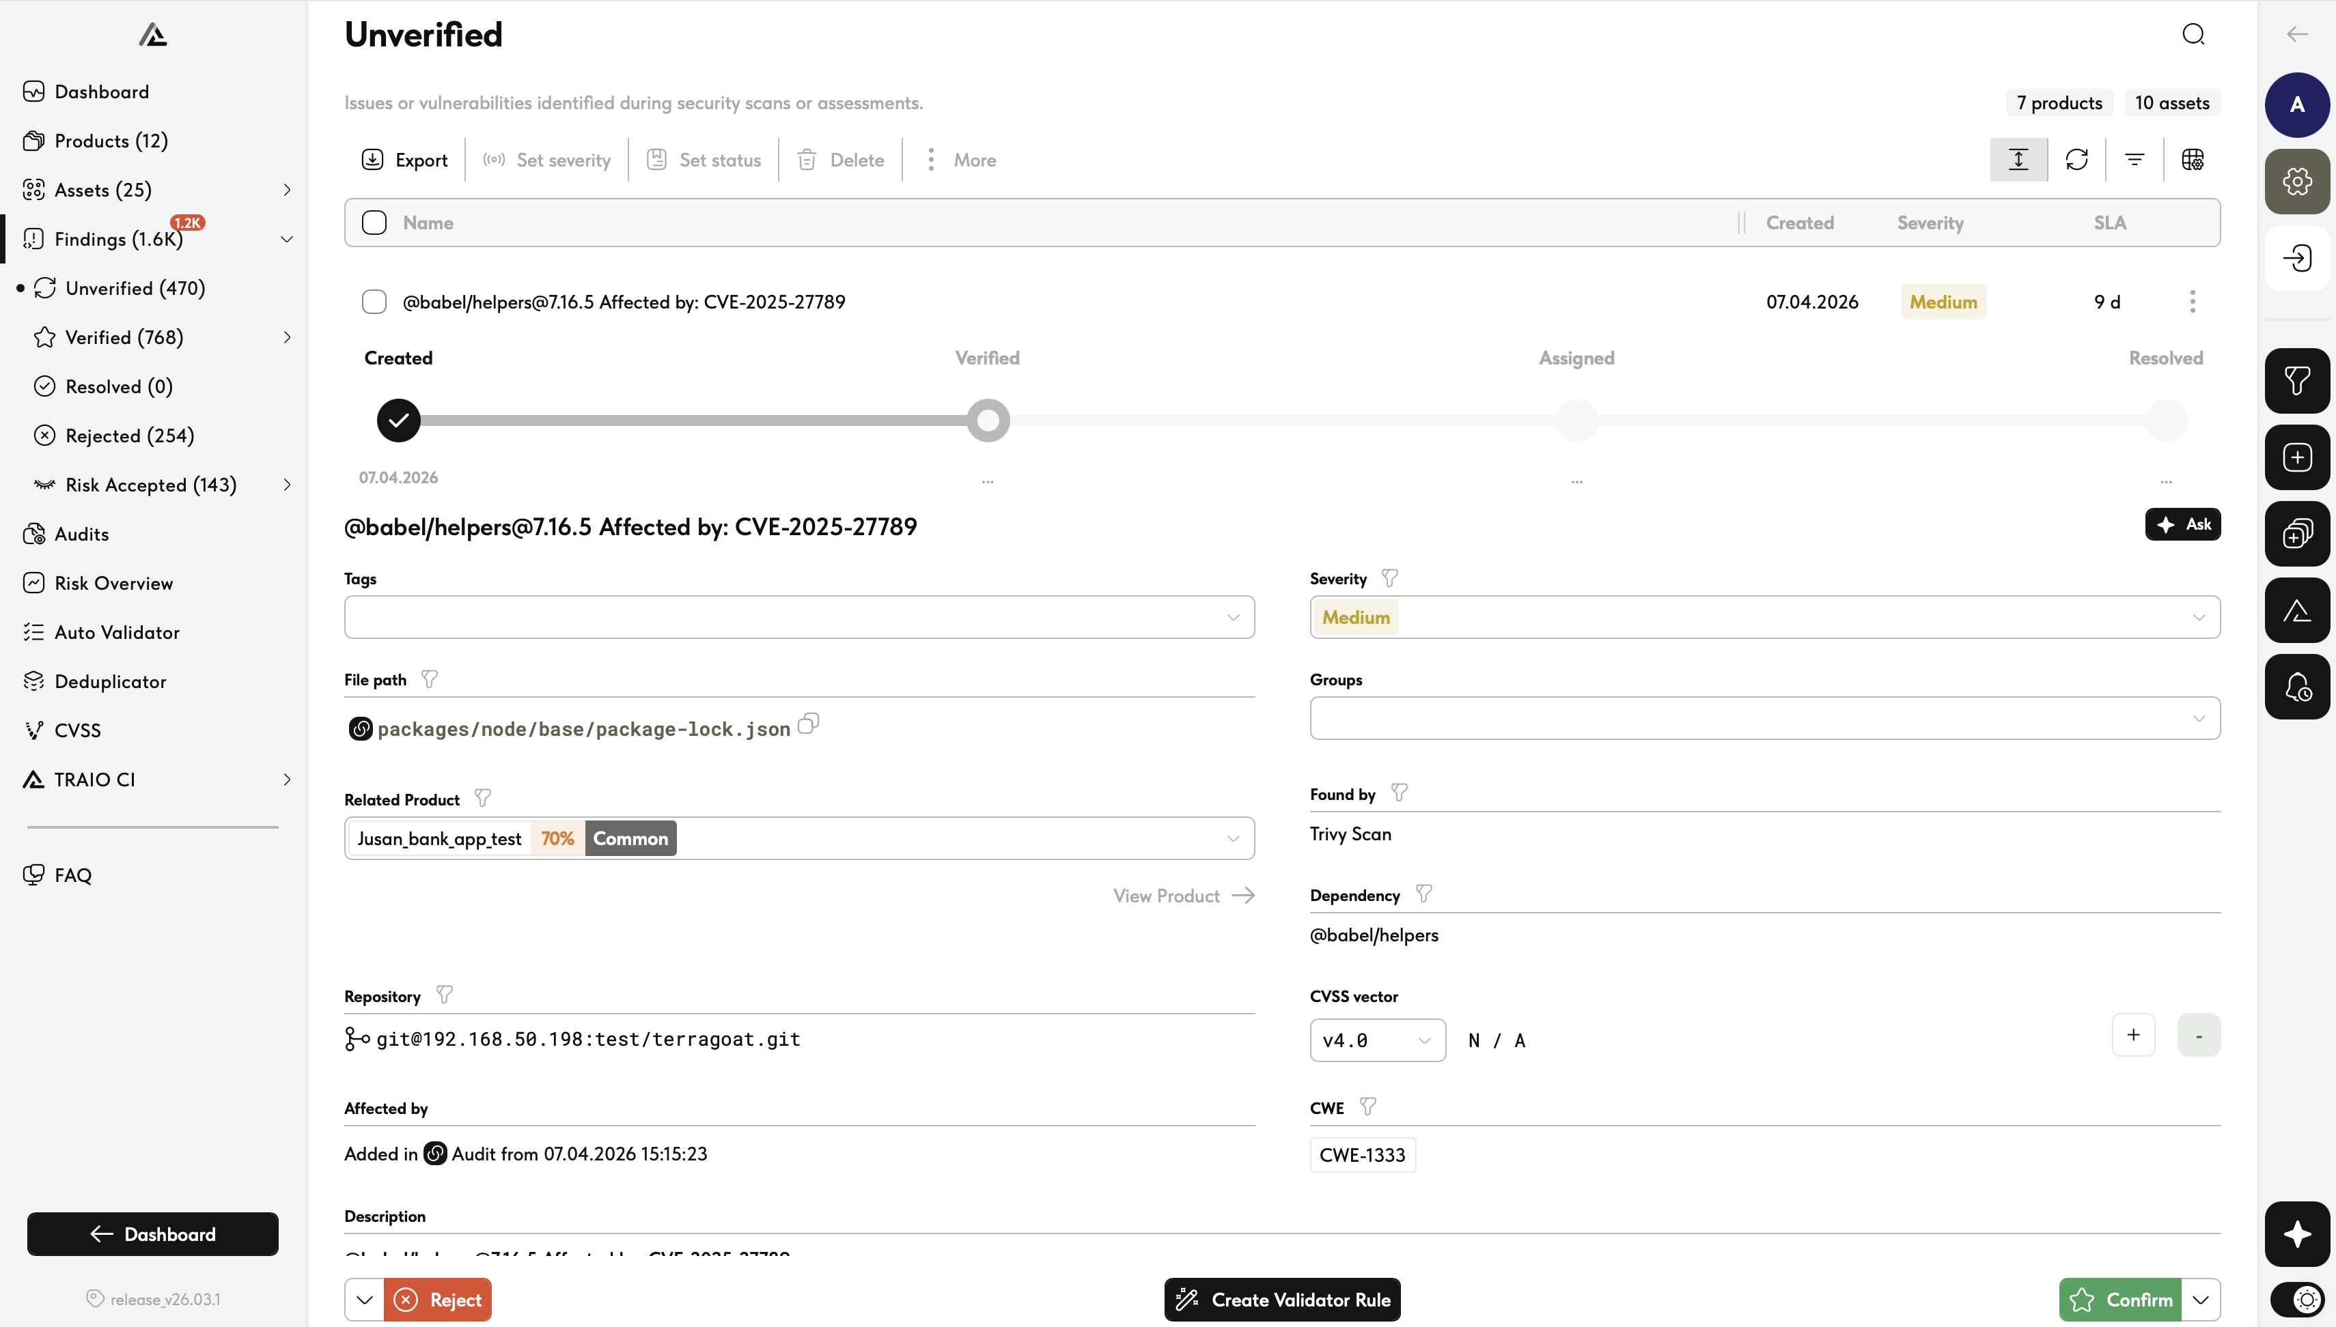Click the Export button
2336x1327 pixels.
coord(404,160)
